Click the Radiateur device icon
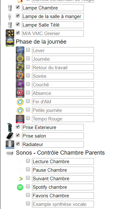Screen dimensions: 119x209 [x=10, y=144]
